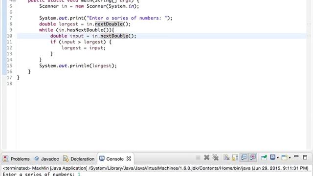Toggle show console on standard error change
The height and width of the screenshot is (176, 313).
[253, 157]
